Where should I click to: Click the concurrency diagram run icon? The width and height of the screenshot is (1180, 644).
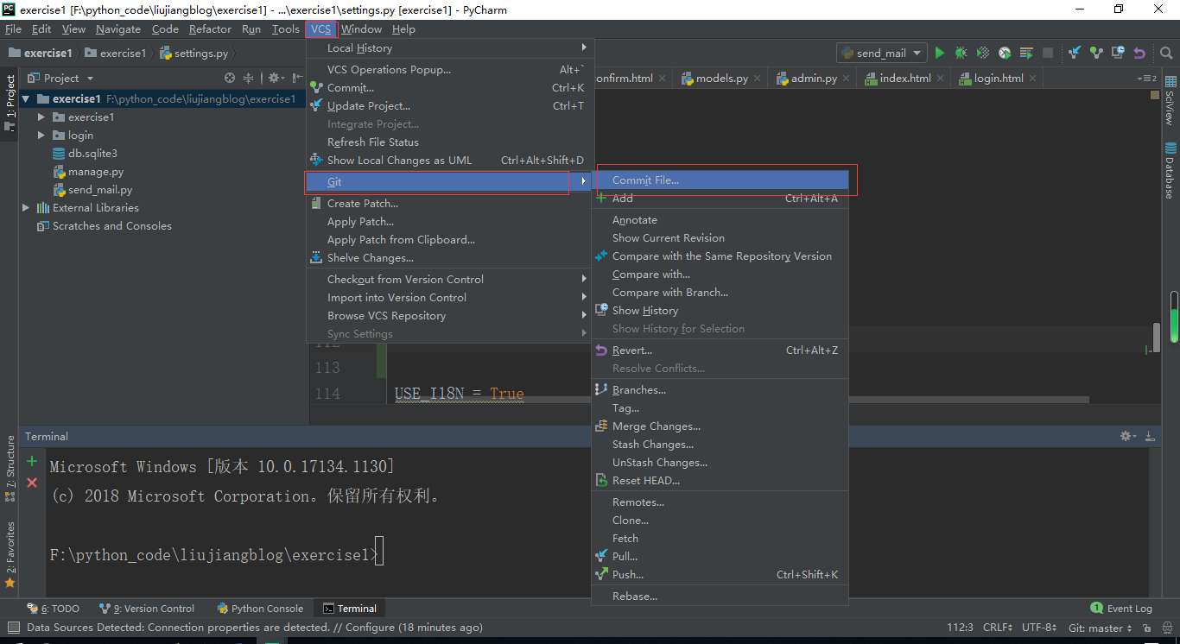1026,53
